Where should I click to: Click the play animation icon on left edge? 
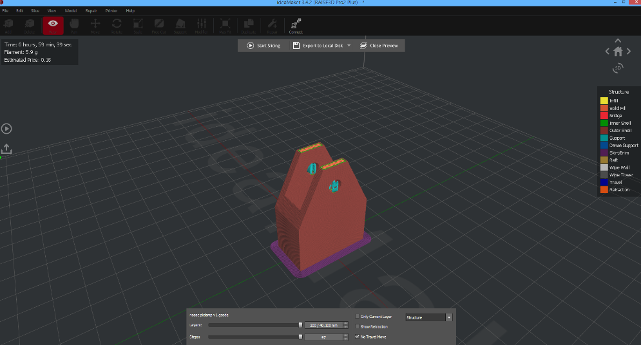(6, 129)
